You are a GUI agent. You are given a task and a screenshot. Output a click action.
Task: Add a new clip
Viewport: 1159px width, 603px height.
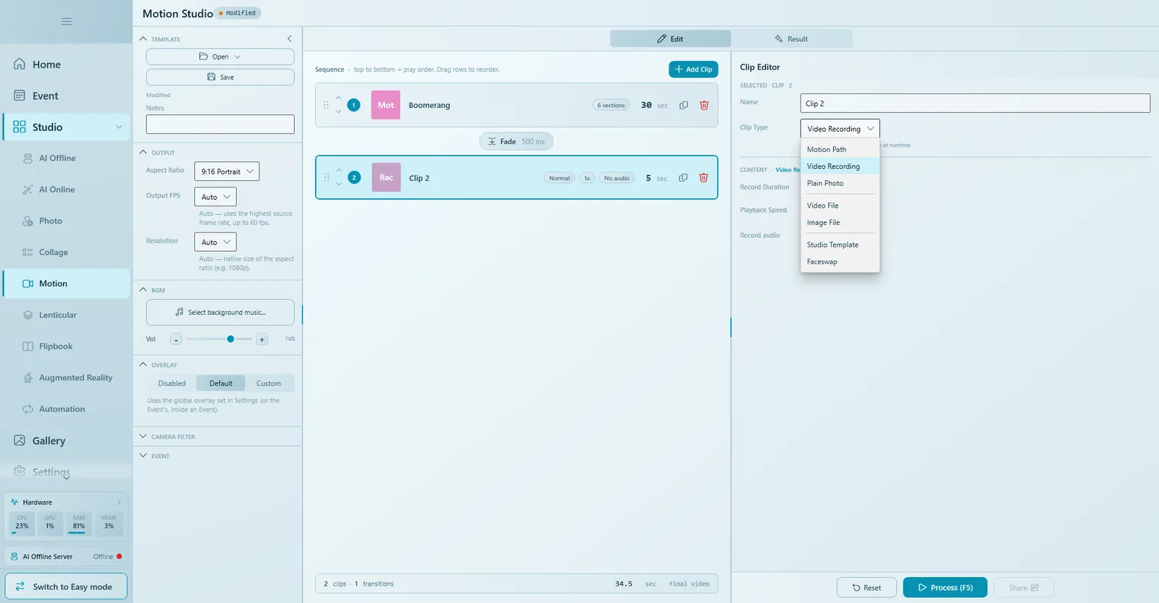tap(693, 69)
